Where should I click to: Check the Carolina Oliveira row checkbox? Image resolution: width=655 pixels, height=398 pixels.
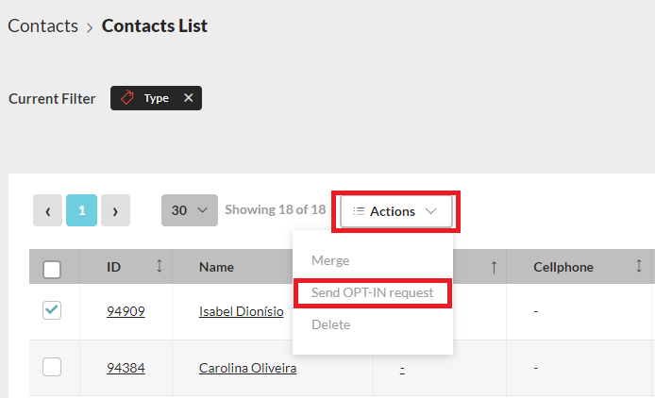point(53,368)
